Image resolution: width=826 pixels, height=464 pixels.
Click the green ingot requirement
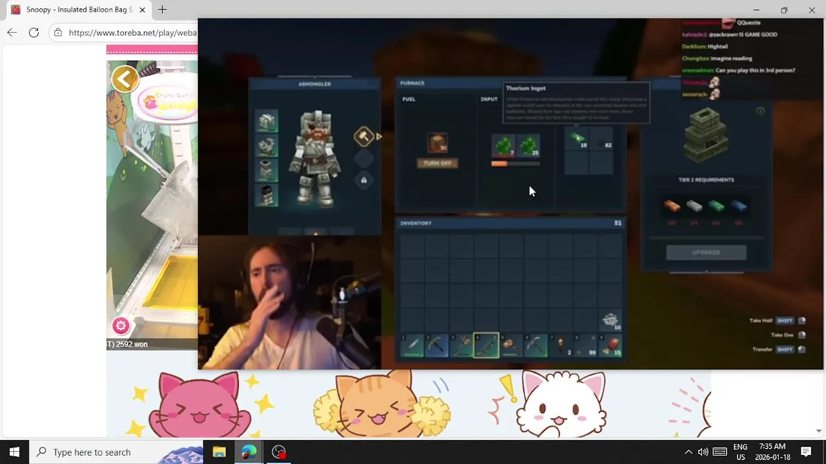pyautogui.click(x=716, y=206)
